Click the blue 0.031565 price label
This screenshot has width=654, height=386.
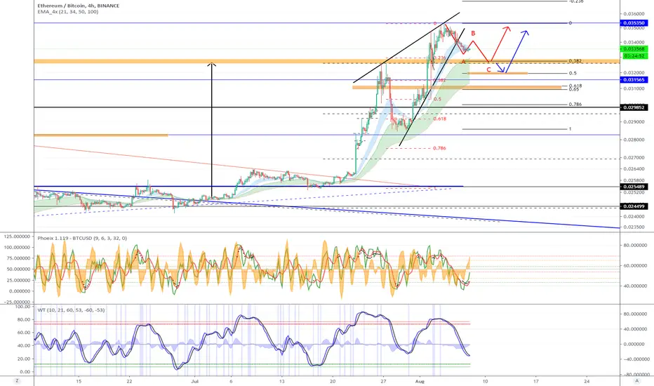634,80
